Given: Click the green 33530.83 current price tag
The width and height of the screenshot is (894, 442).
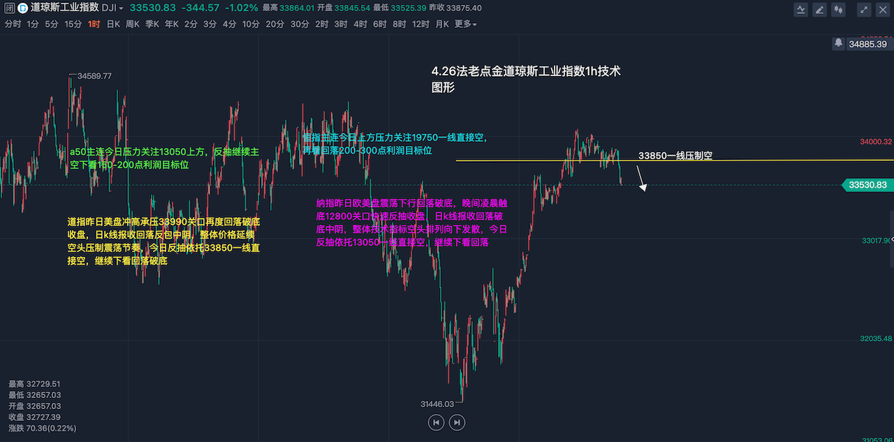Looking at the screenshot, I should pyautogui.click(x=867, y=185).
